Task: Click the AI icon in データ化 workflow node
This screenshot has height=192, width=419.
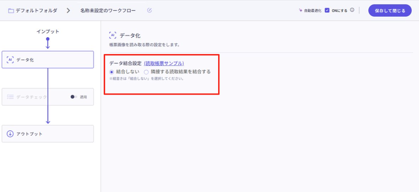Action: point(10,60)
